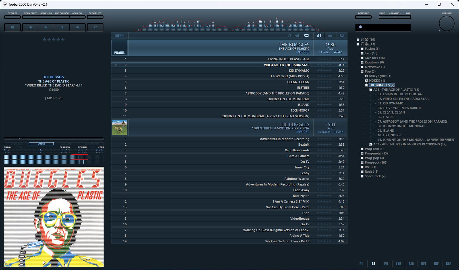Screen dimensions: 459x270
Task: Open the MENU above the playlist
Action: (119, 36)
